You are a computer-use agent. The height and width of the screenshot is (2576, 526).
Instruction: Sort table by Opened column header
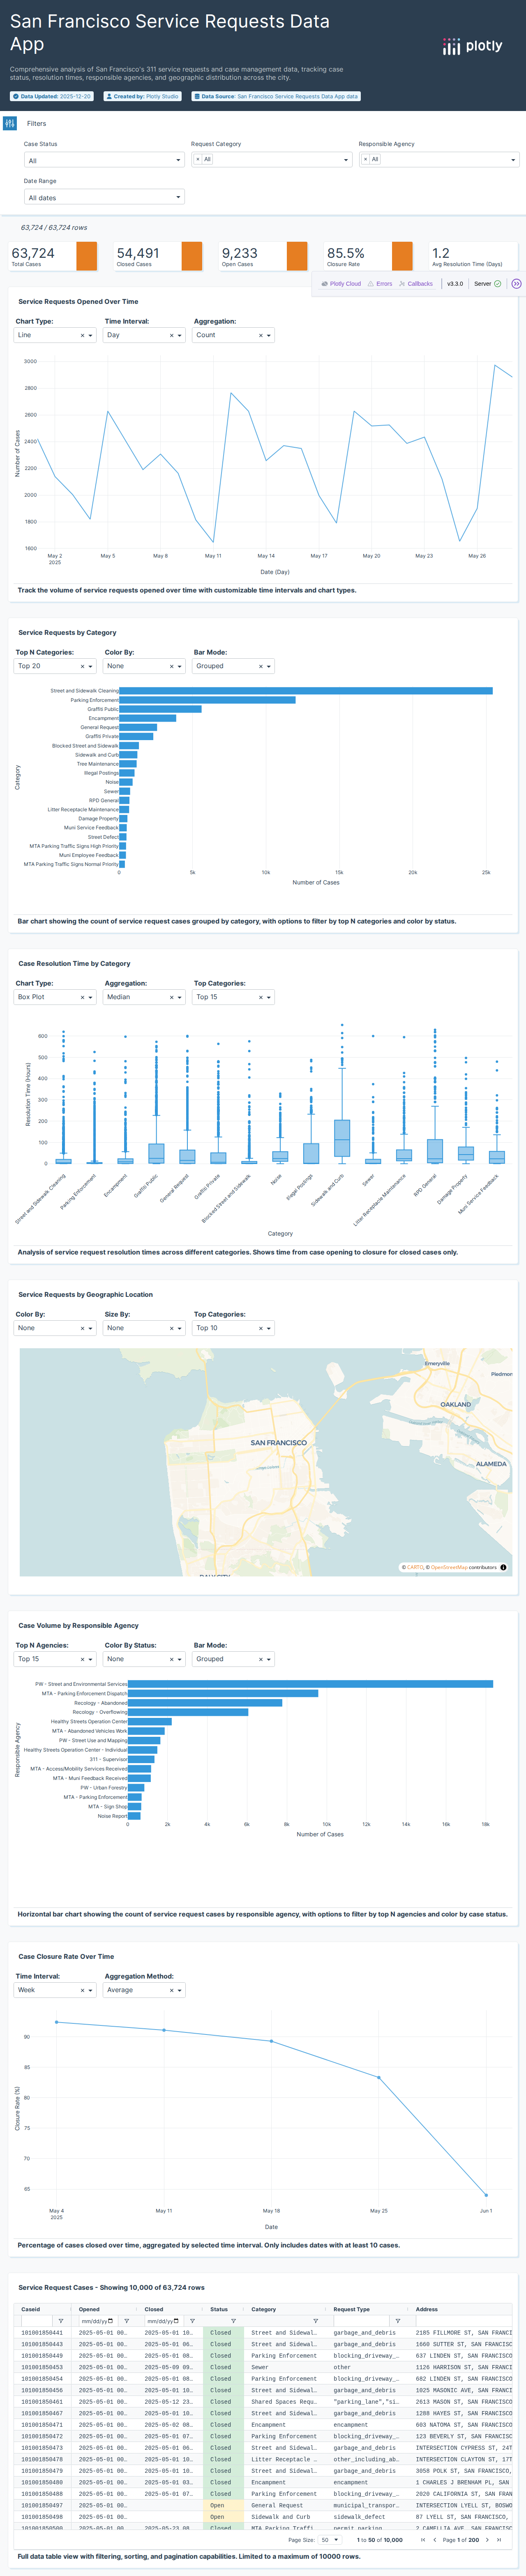click(x=90, y=2310)
